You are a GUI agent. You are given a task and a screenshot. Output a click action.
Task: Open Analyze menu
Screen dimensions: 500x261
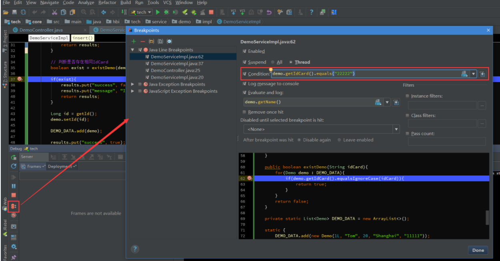(86, 3)
